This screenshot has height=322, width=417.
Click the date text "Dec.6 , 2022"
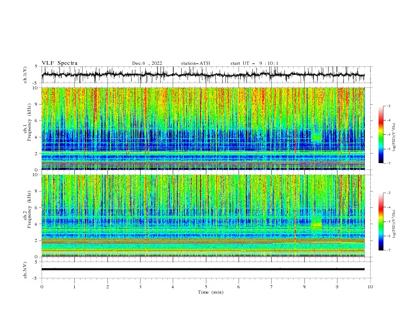[147, 63]
